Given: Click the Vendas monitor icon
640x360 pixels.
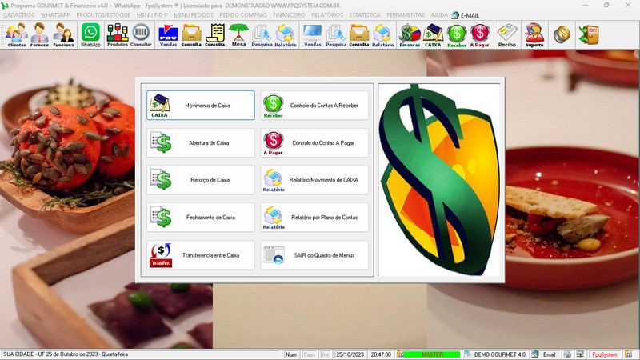Looking at the screenshot, I should (312, 34).
